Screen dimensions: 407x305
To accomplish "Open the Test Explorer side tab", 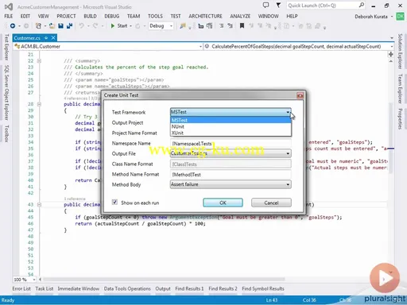I will tap(6, 47).
